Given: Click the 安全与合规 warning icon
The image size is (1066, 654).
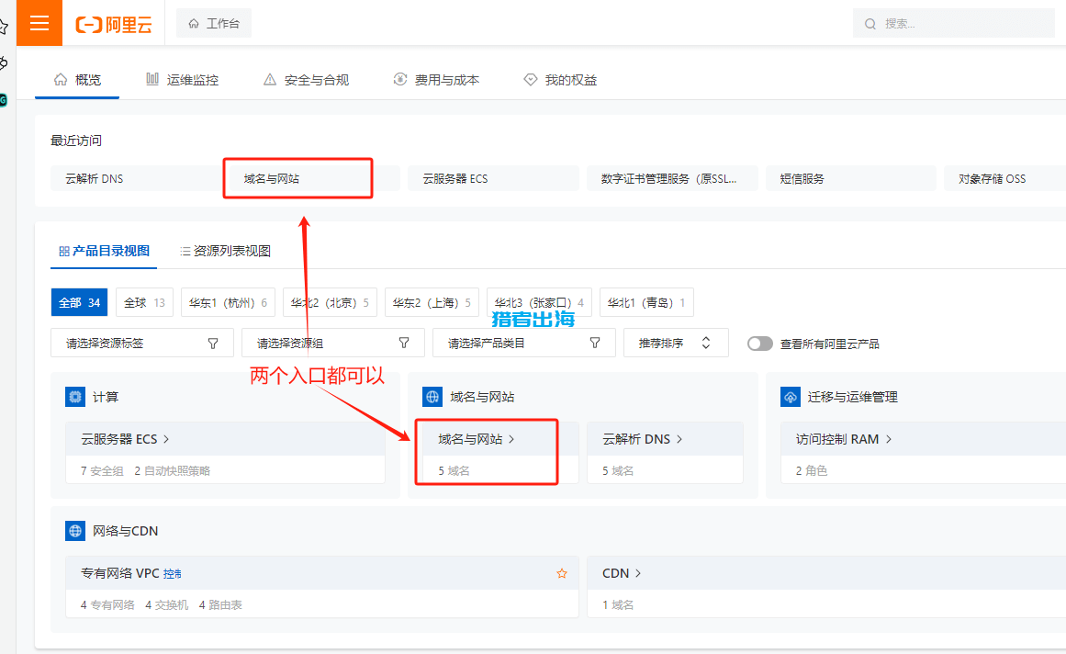Looking at the screenshot, I should [x=270, y=80].
